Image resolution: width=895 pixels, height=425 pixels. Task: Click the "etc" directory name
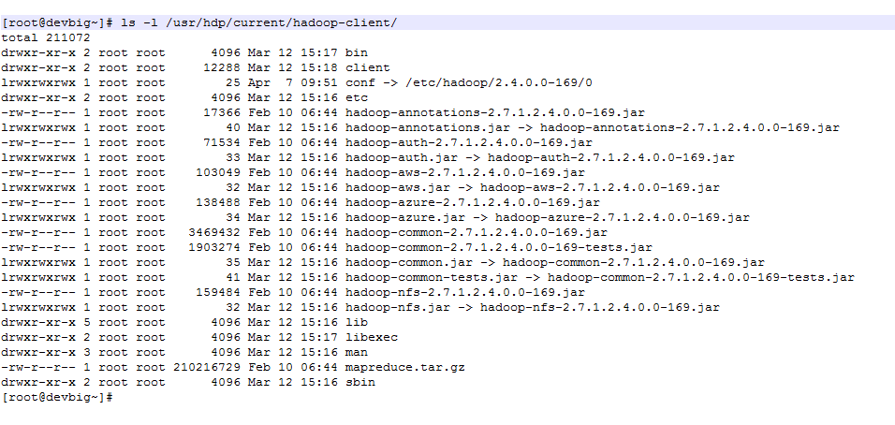pos(357,97)
